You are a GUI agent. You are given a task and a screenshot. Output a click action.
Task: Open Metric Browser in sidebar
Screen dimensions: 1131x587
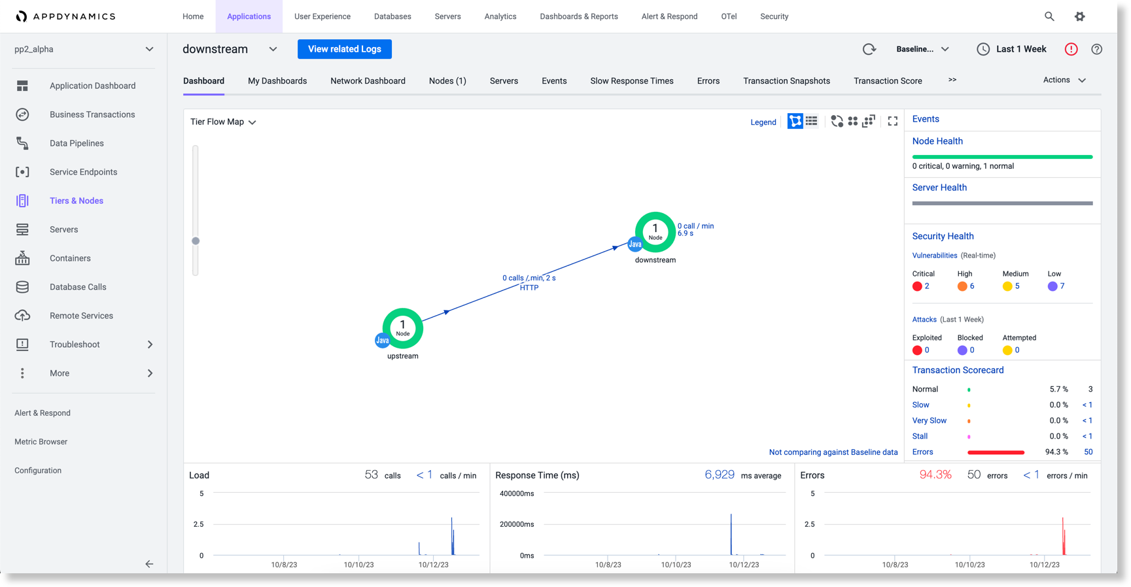[x=41, y=442]
